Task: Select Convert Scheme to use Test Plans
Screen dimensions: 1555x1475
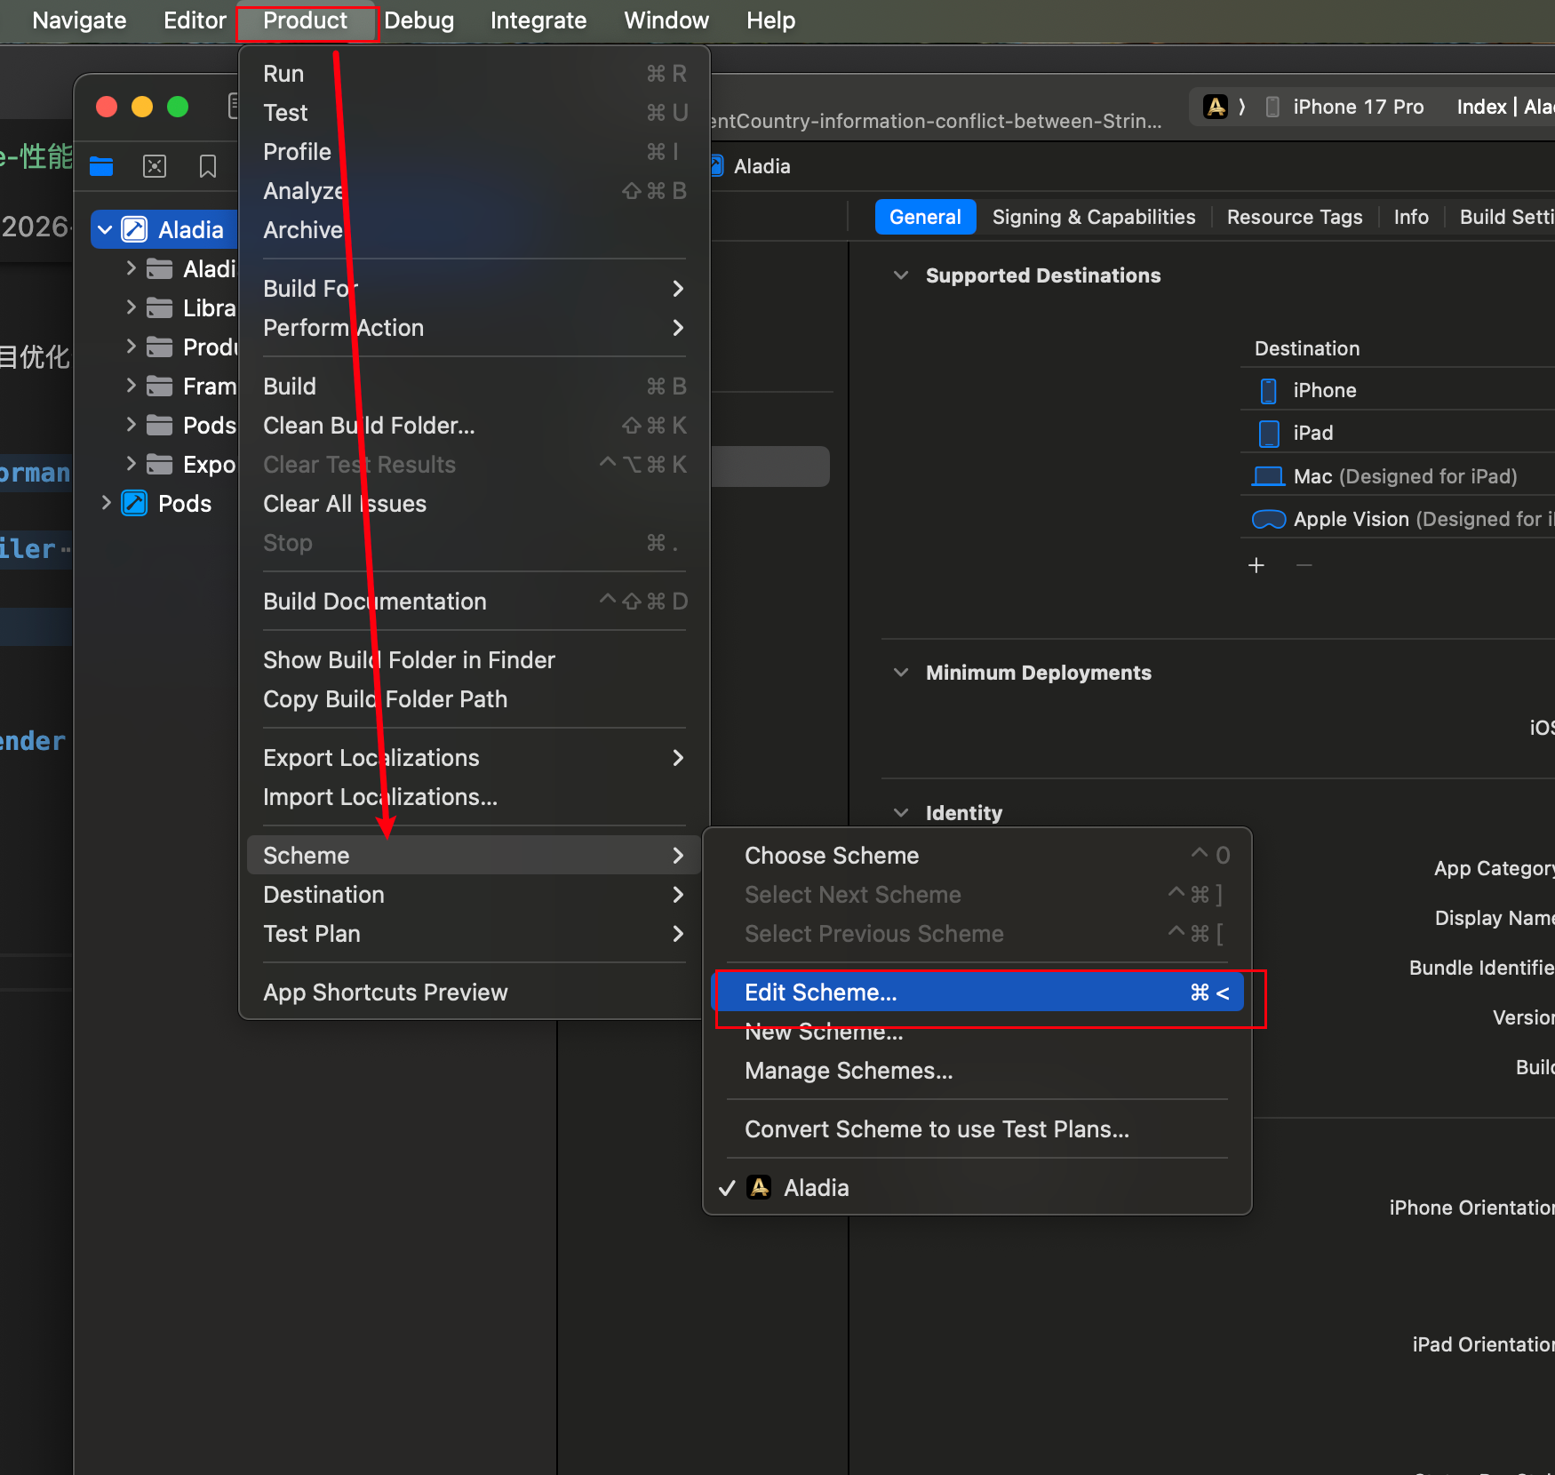Action: coord(977,1129)
